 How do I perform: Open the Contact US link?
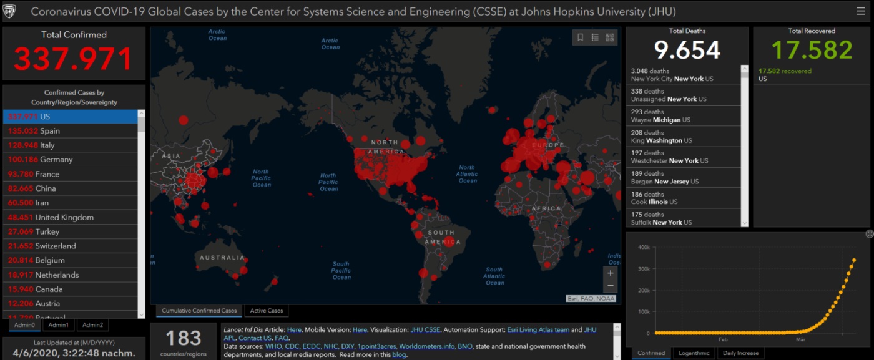click(255, 338)
